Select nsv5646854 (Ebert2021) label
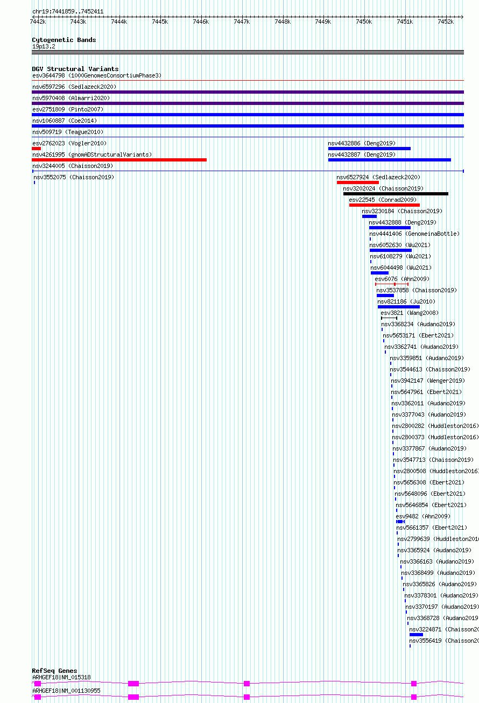479x703 pixels. [431, 505]
